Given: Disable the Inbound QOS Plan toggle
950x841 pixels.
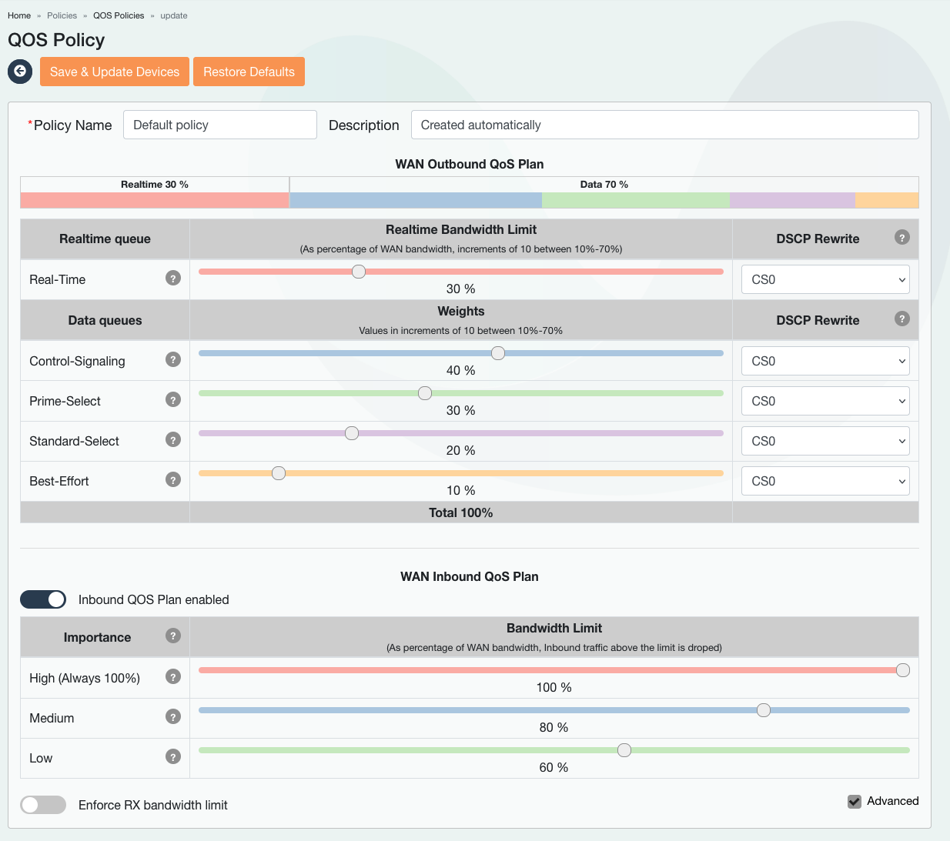Looking at the screenshot, I should point(43,599).
